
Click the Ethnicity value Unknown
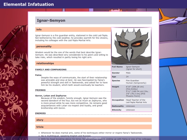tap(130, 110)
